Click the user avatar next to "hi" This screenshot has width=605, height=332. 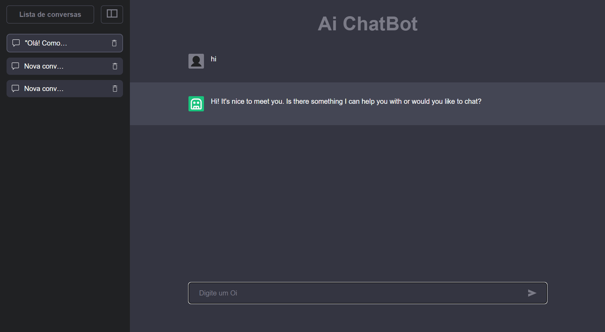click(x=196, y=61)
